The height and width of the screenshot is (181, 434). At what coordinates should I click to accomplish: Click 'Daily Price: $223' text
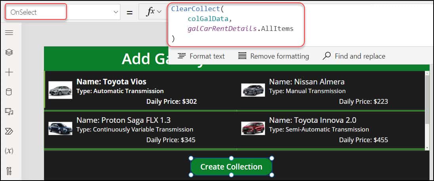click(364, 101)
